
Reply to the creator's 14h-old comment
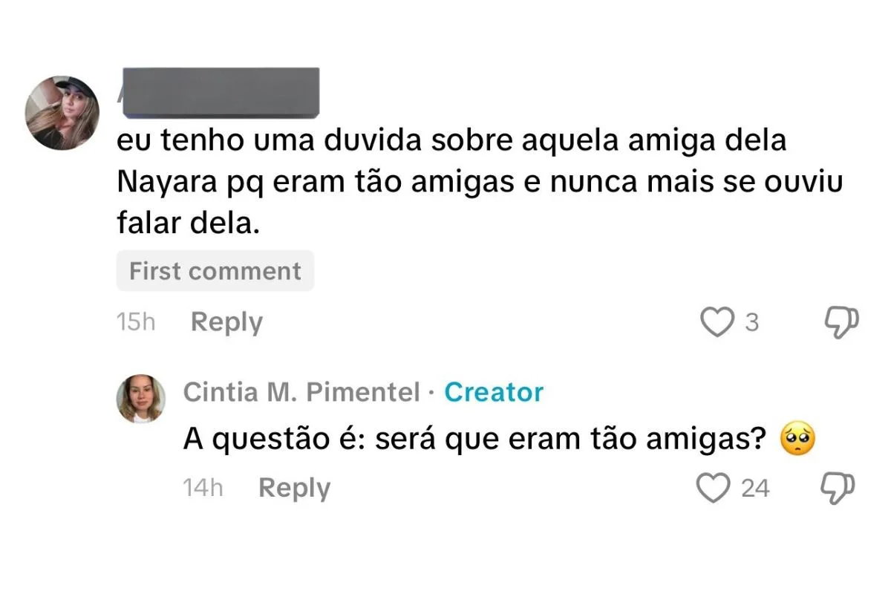tap(294, 488)
